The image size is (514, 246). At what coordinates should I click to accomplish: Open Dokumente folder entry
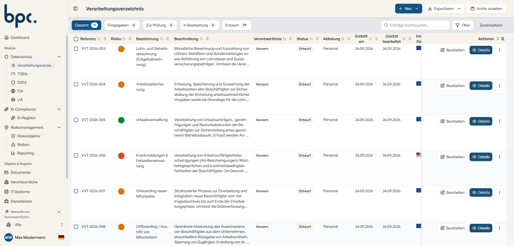click(x=21, y=172)
